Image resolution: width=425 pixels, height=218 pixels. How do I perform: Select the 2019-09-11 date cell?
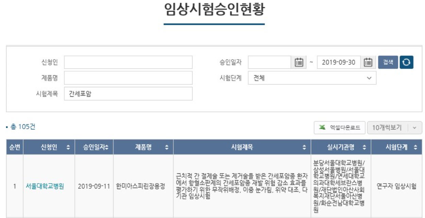(x=94, y=186)
